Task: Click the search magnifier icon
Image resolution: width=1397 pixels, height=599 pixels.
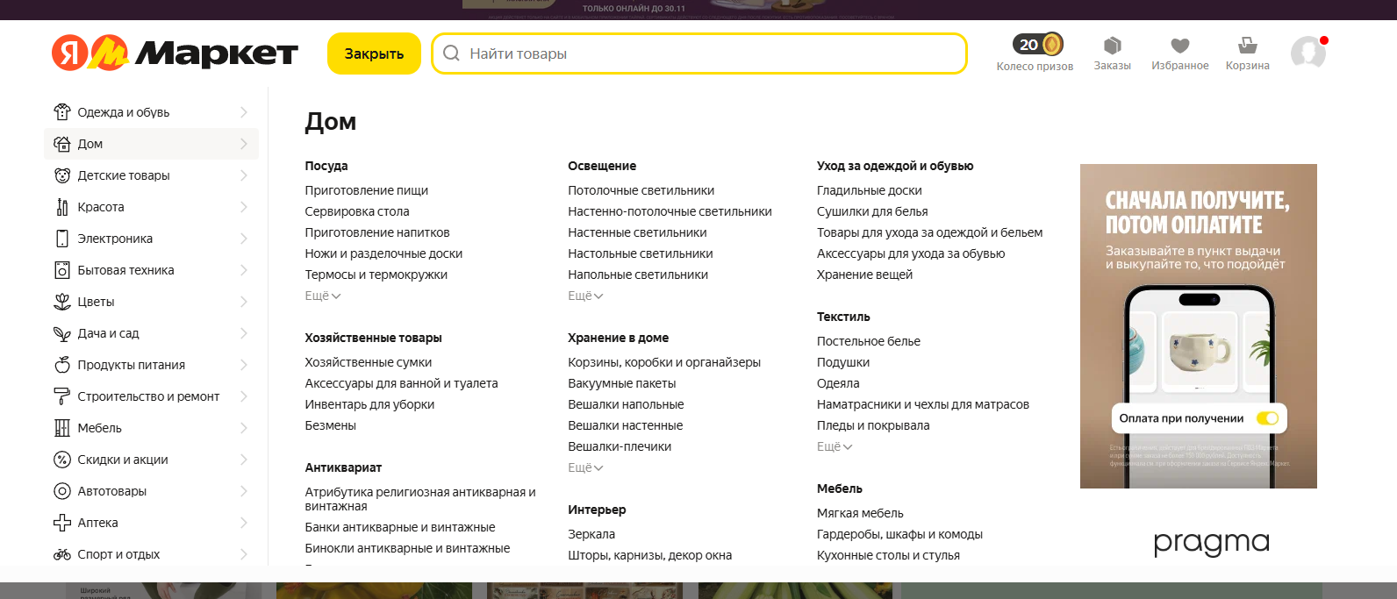Action: (x=451, y=53)
